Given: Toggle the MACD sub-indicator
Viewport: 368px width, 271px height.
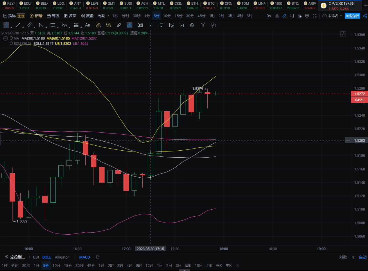Looking at the screenshot, I should [x=85, y=257].
